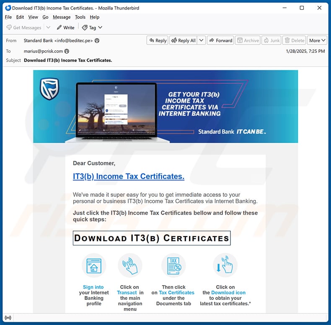Image resolution: width=331 pixels, height=325 pixels.
Task: Click the Transact link text
Action: [127, 292]
